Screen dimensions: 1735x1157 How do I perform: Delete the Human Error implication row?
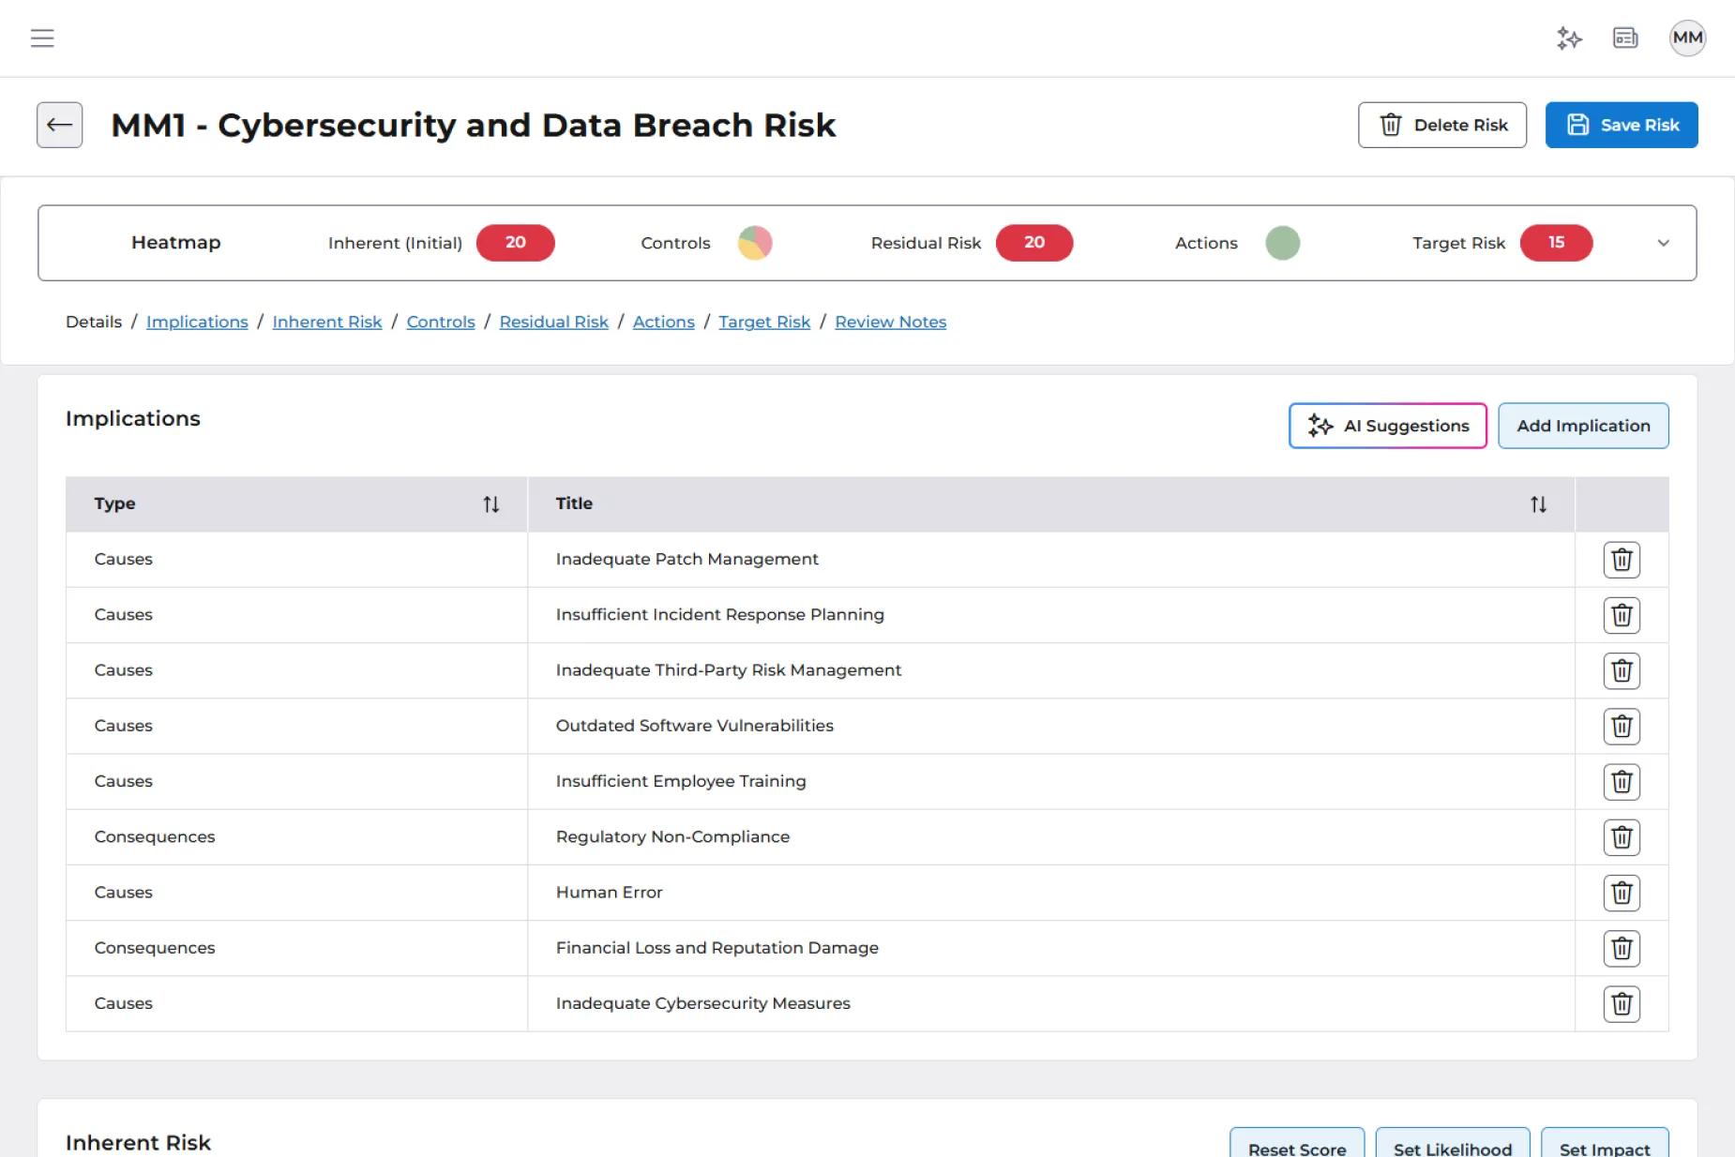pos(1622,893)
